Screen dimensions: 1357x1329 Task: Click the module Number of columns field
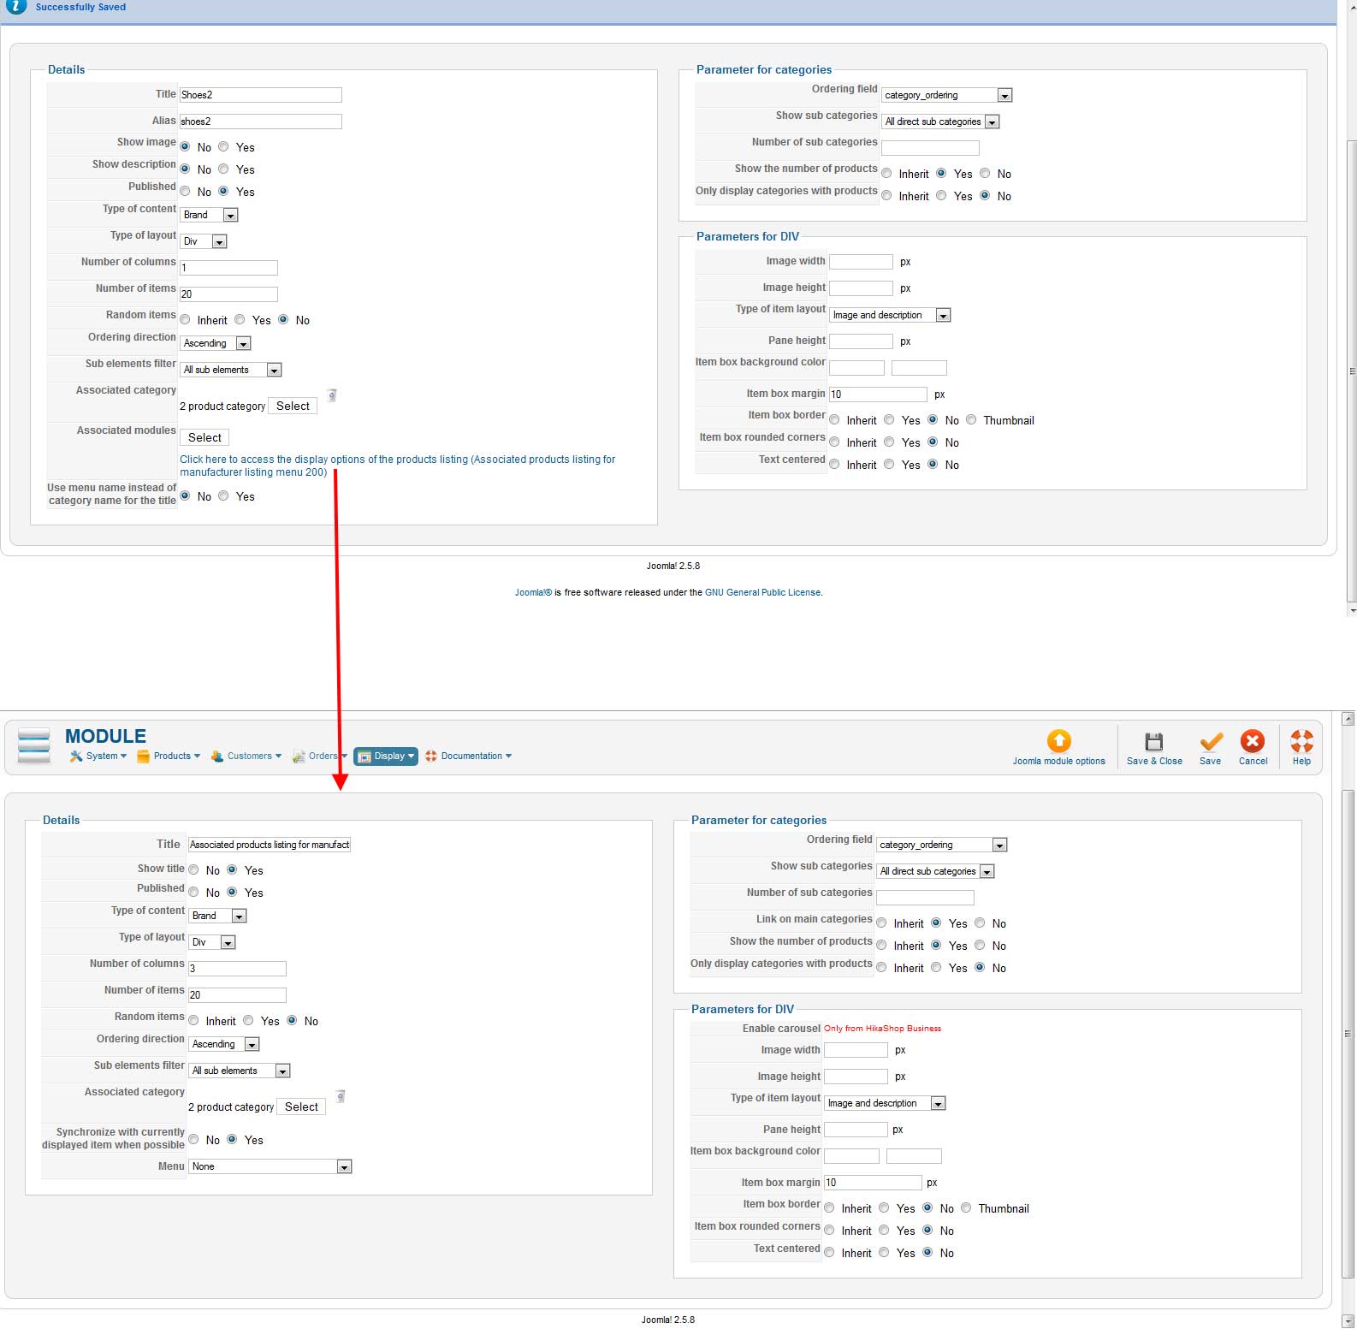click(237, 969)
